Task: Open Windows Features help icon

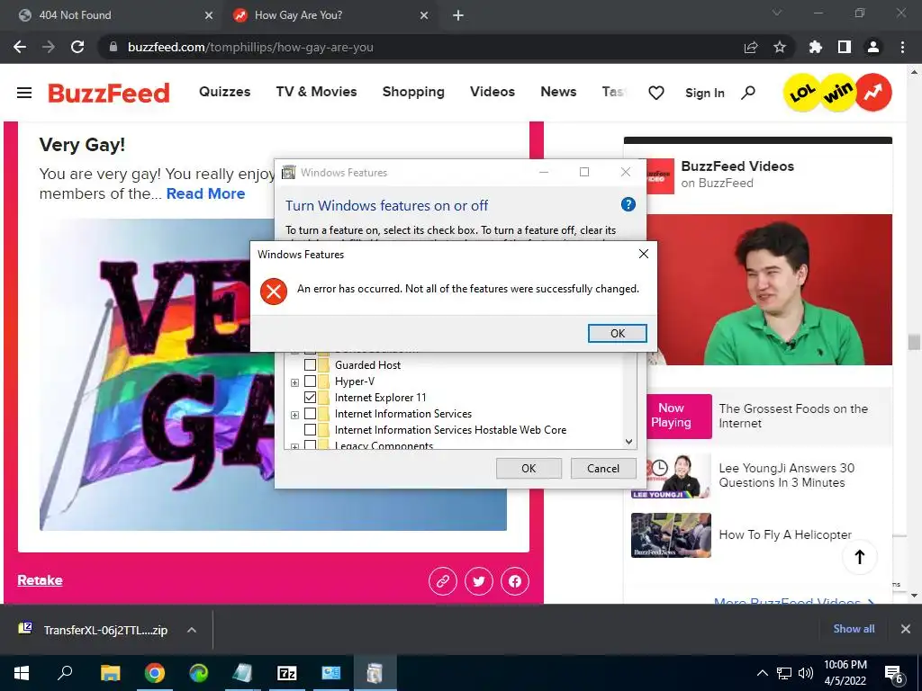Action: pos(628,204)
